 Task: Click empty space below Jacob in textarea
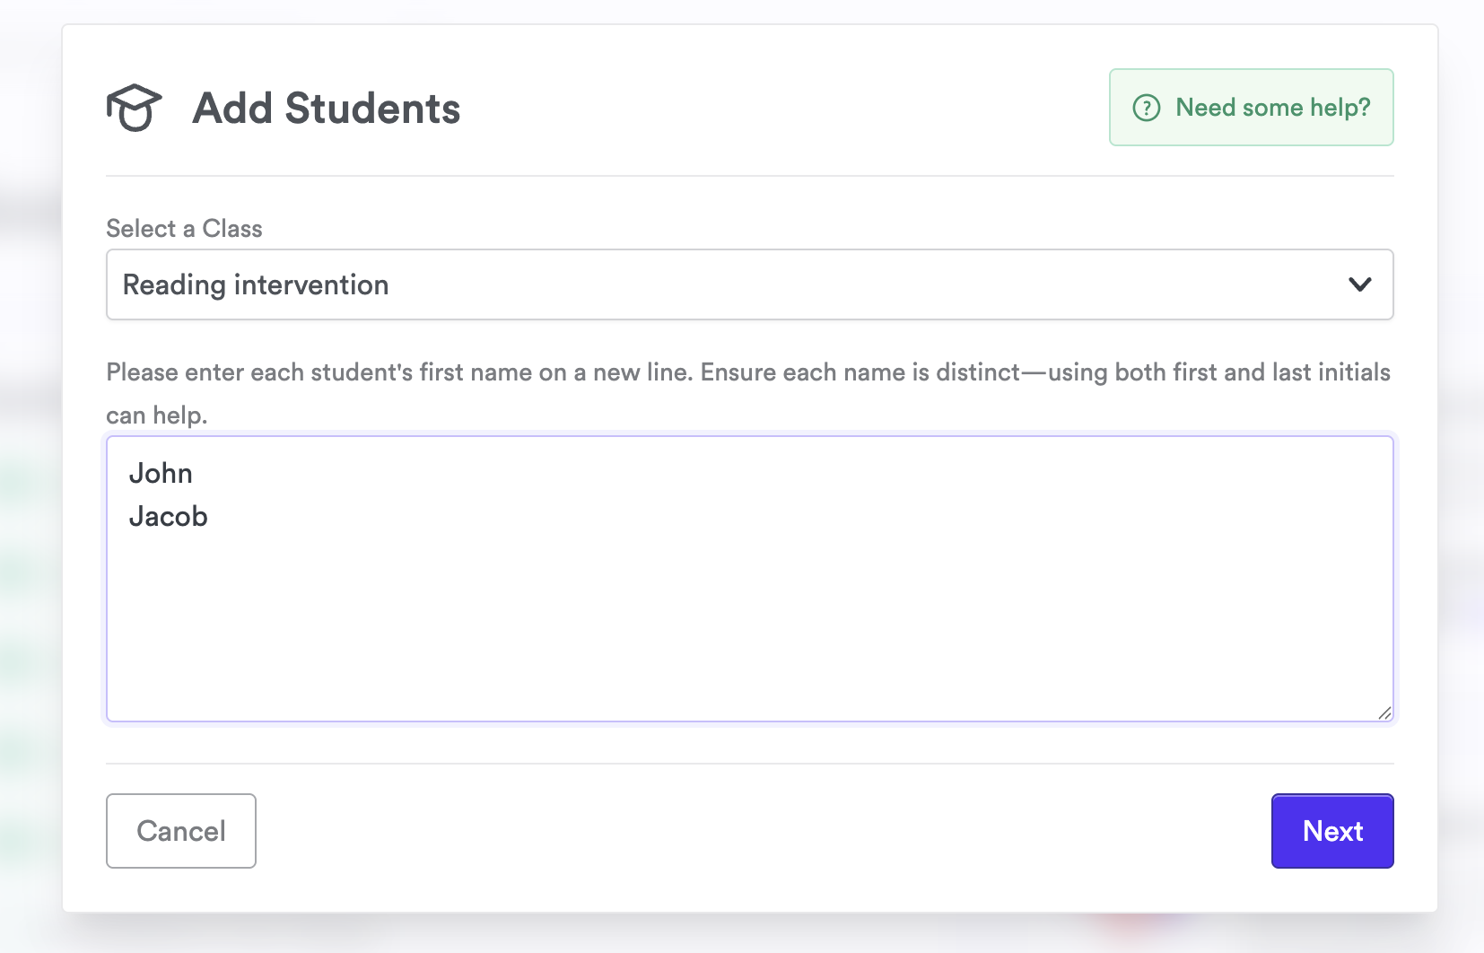point(538,619)
